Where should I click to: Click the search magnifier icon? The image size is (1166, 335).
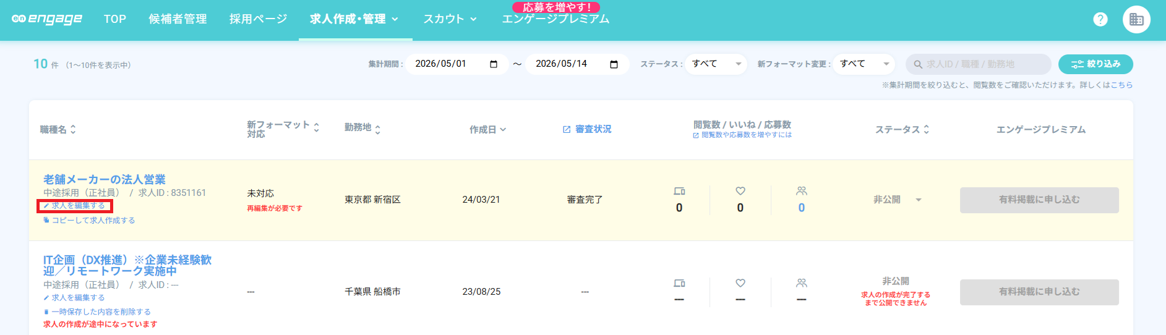[918, 64]
